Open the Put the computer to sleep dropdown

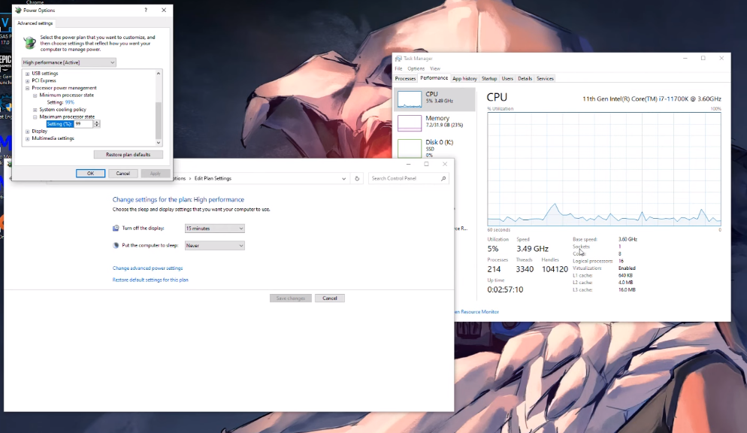click(214, 246)
